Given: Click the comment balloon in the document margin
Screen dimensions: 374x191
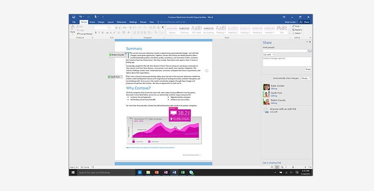Looking at the screenshot, I should pos(207,71).
